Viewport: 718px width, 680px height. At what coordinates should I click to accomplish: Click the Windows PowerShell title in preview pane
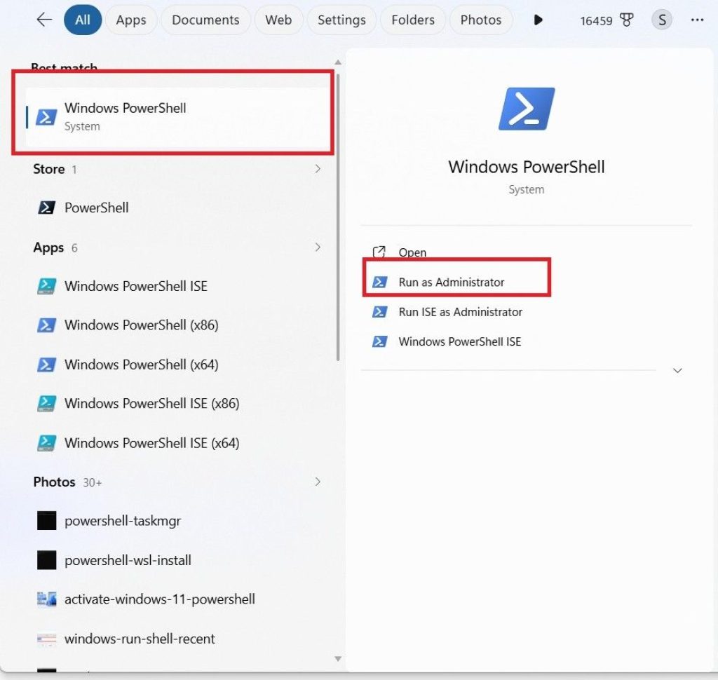(x=527, y=167)
